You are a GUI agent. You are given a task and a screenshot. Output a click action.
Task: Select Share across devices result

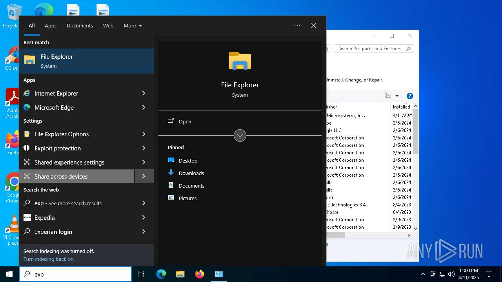(77, 176)
